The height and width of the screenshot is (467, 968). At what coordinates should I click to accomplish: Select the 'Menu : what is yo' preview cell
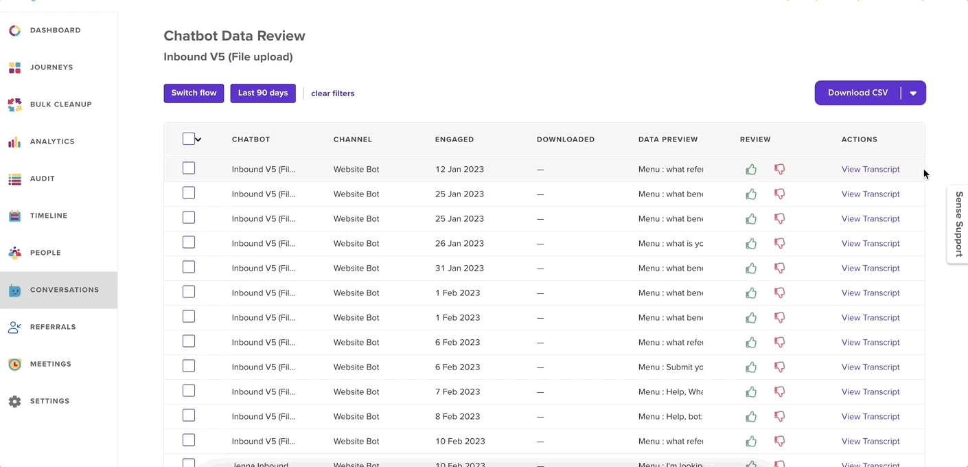click(671, 243)
